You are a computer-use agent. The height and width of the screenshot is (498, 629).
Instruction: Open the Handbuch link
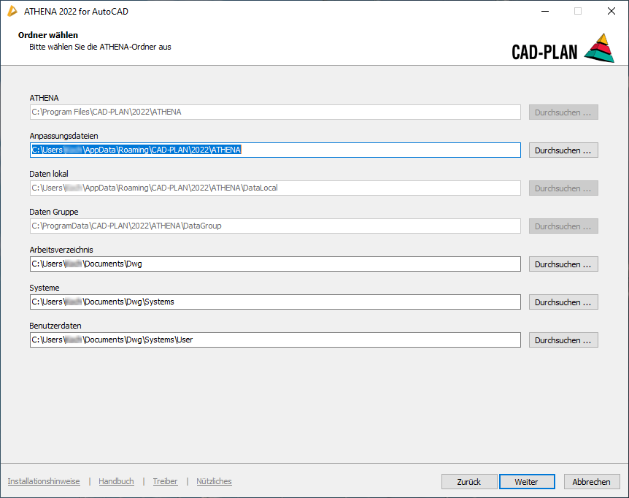coord(116,482)
